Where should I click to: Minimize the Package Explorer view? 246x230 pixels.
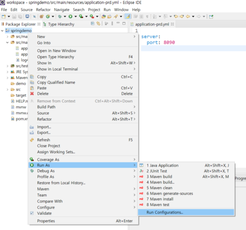coord(118,24)
